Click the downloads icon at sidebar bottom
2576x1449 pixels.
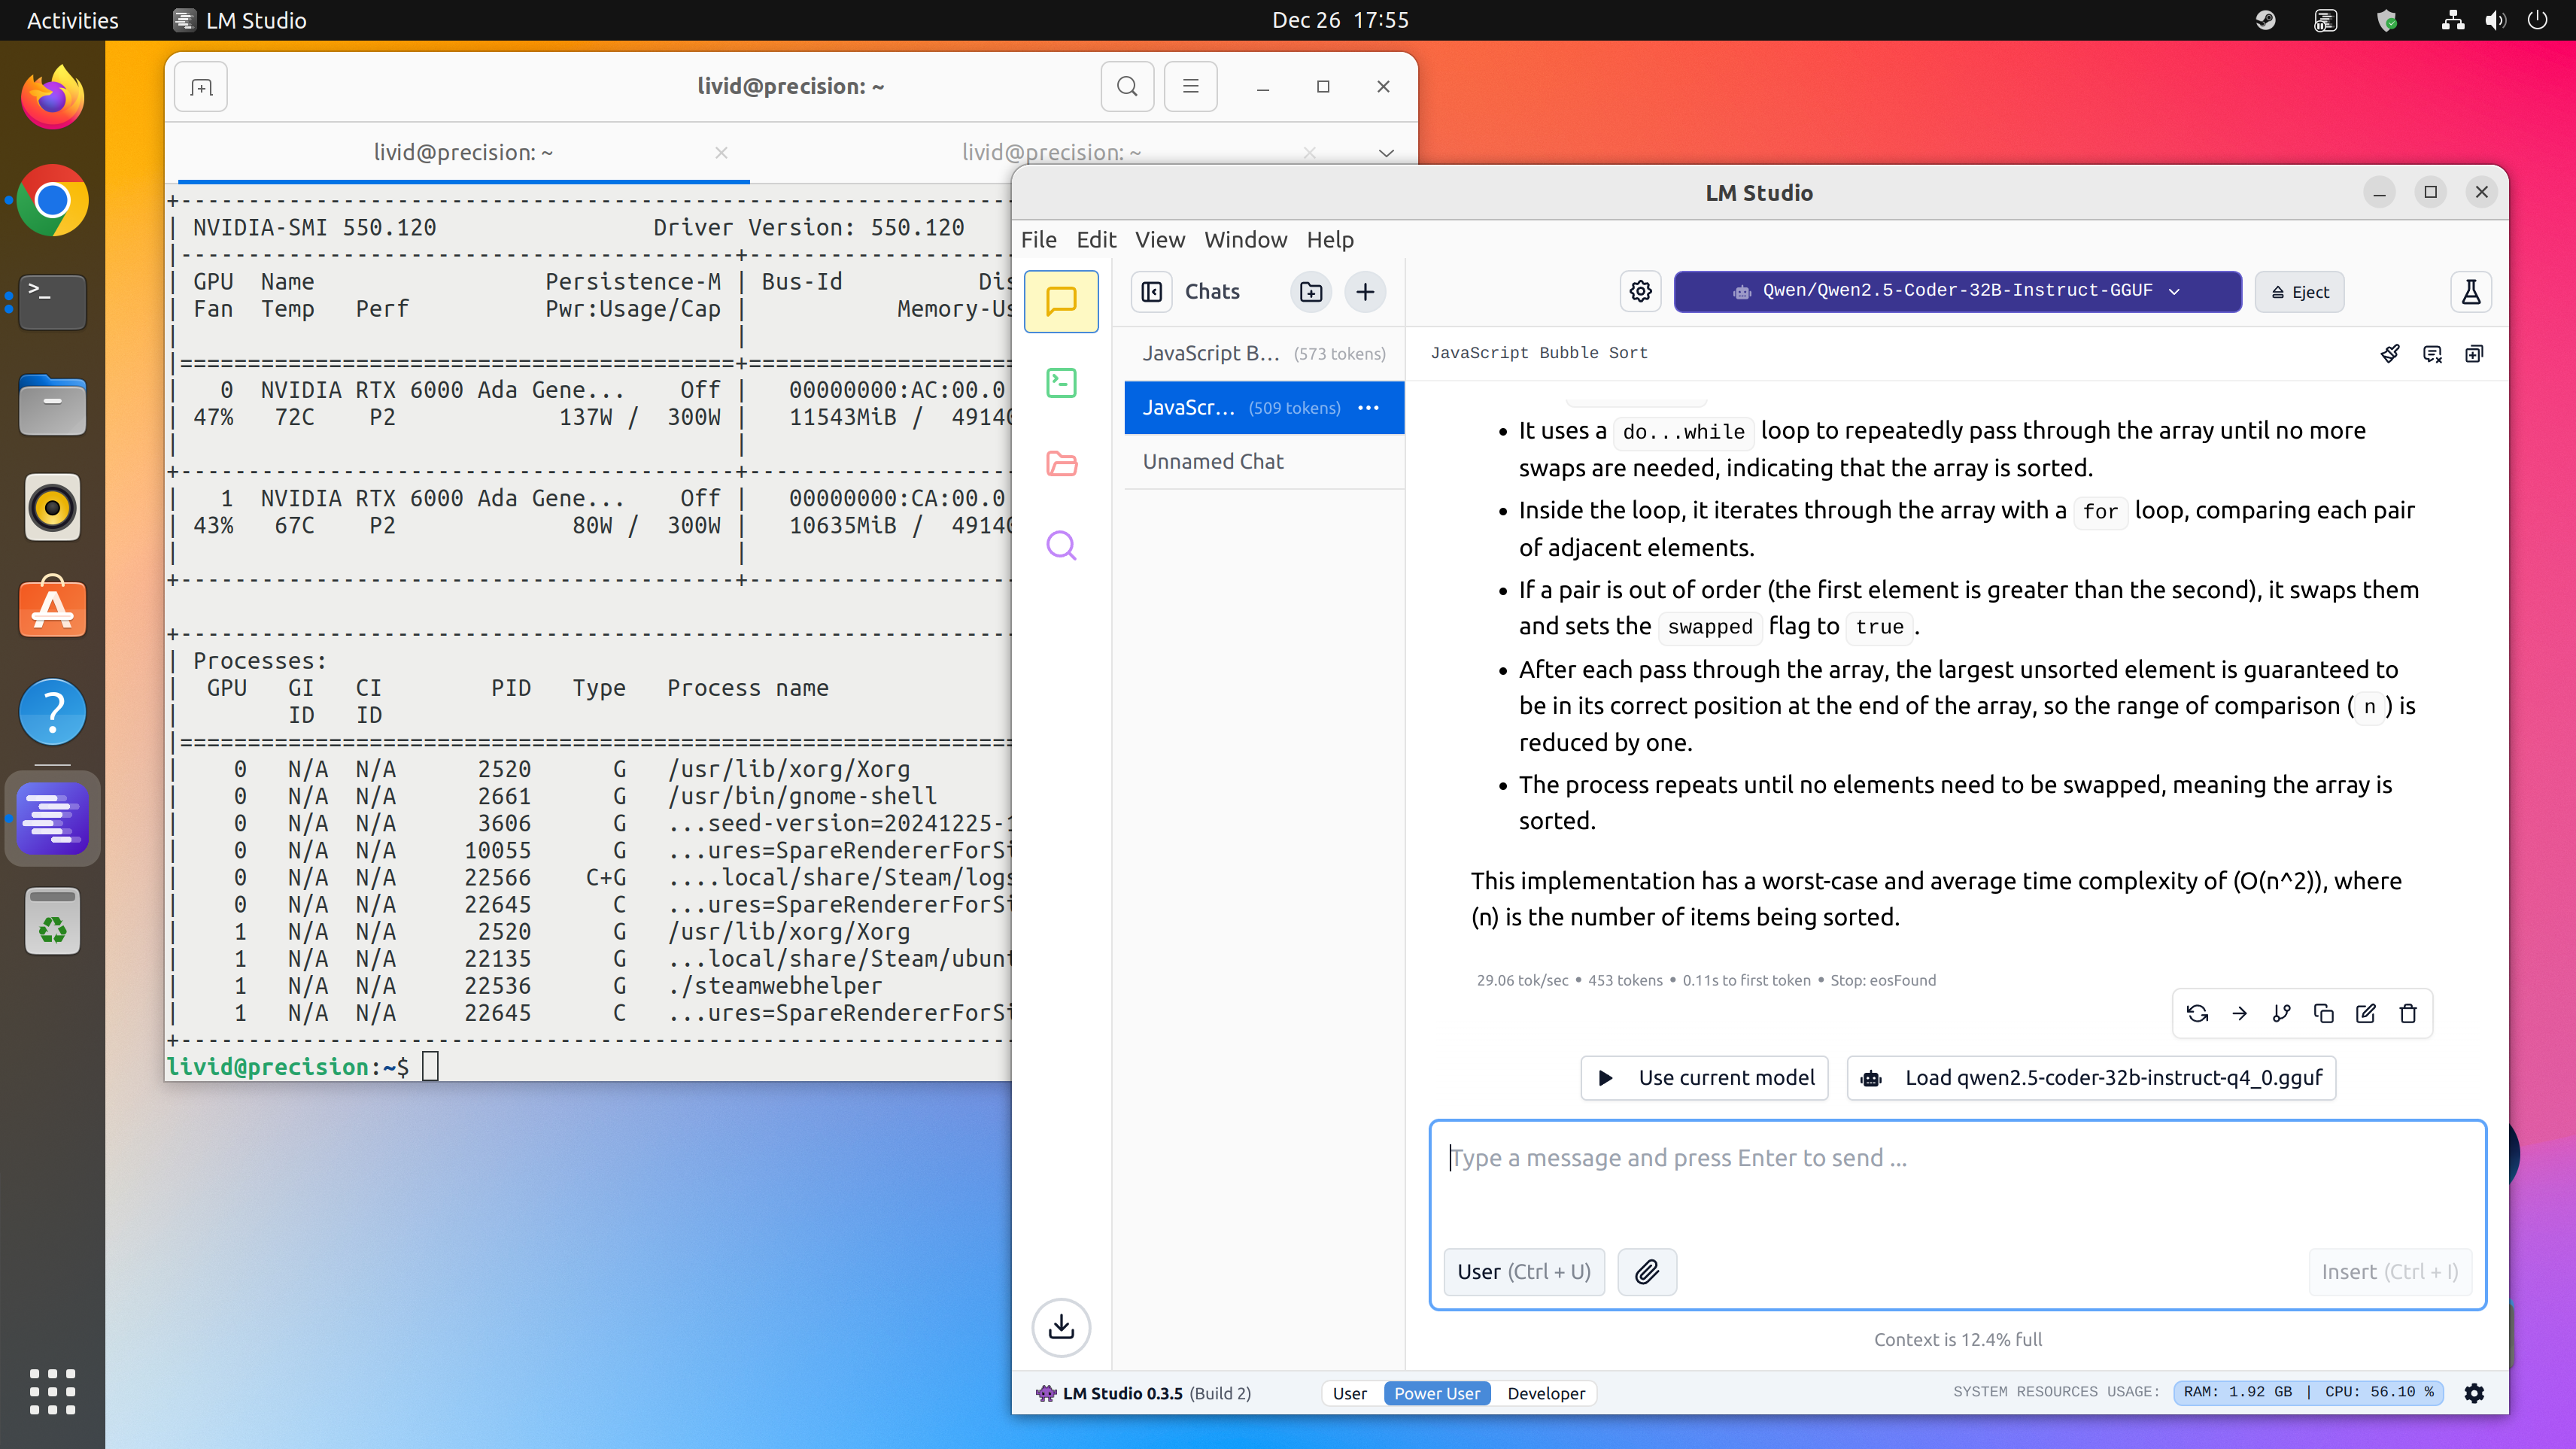tap(1061, 1327)
